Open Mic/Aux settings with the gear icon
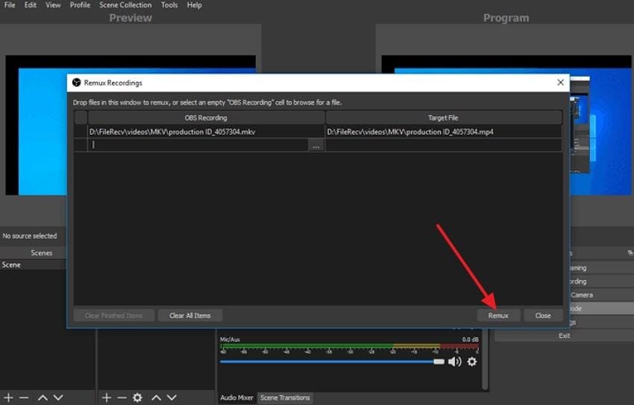Image resolution: width=634 pixels, height=405 pixels. pos(472,361)
